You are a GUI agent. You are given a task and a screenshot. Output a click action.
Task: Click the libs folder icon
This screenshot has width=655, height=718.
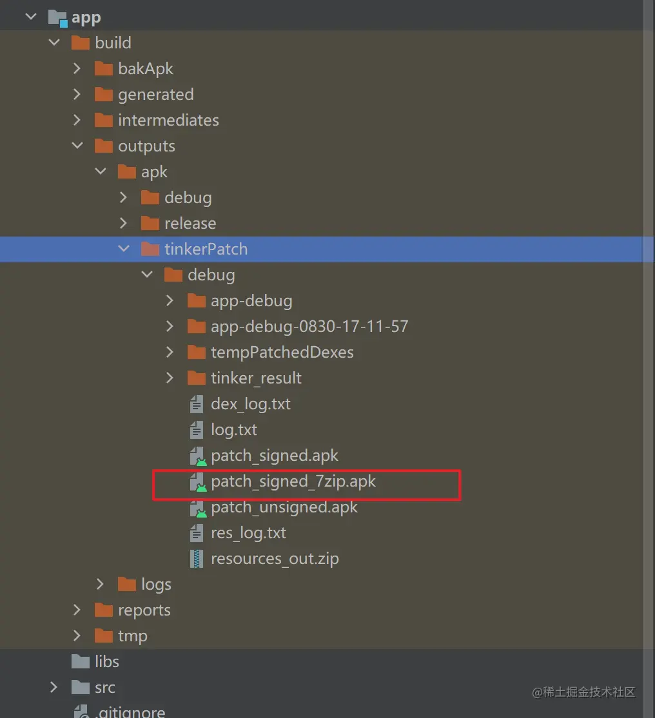[81, 662]
